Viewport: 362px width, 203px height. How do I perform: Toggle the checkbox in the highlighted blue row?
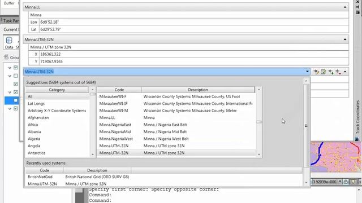(16, 100)
